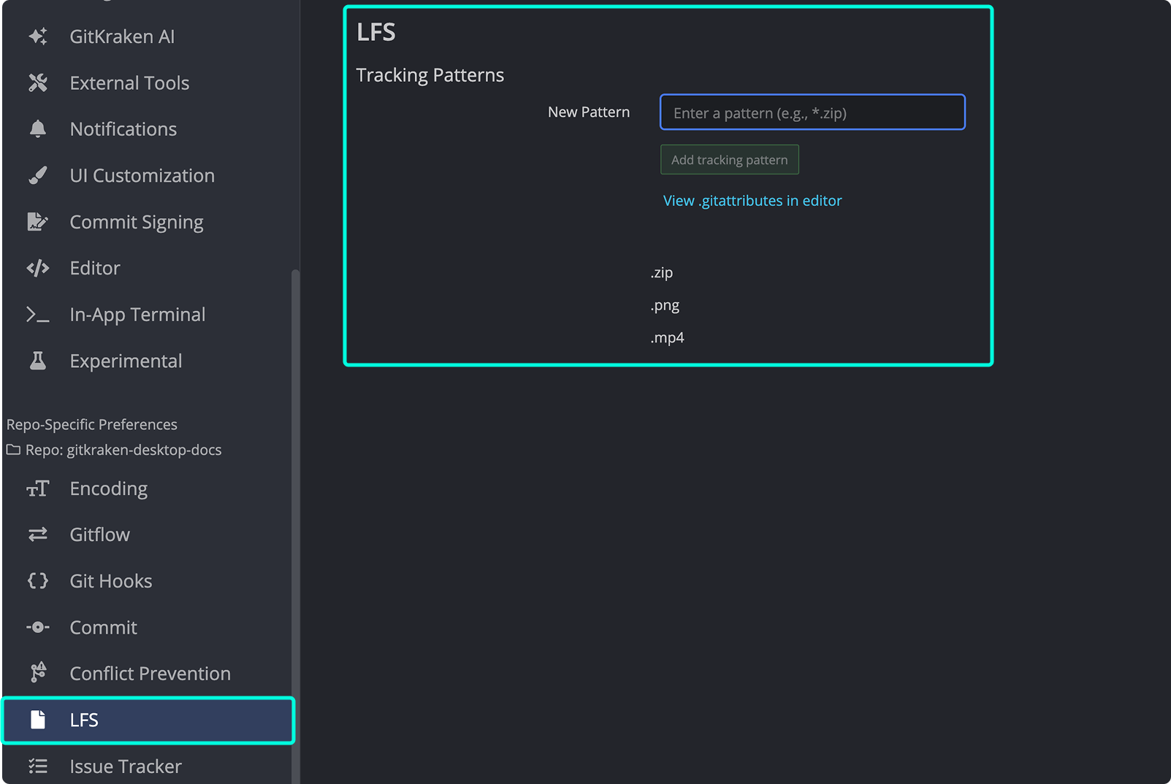
Task: Select the External Tools wrench icon
Action: [38, 82]
